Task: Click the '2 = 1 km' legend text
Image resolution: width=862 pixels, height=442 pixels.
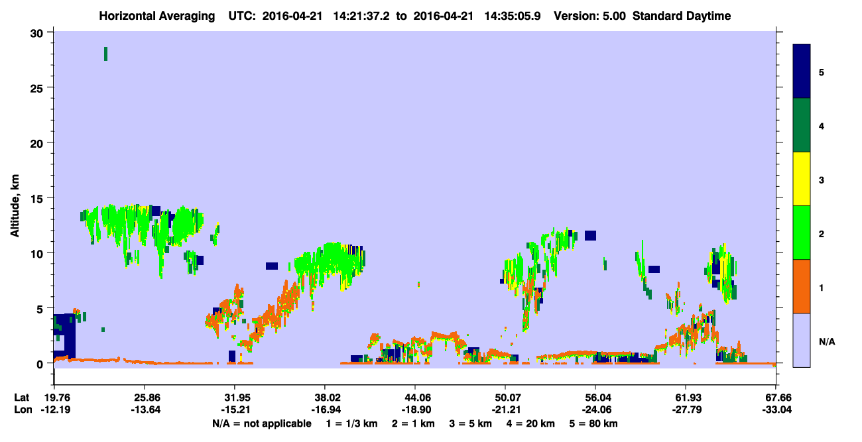Action: pos(414,423)
